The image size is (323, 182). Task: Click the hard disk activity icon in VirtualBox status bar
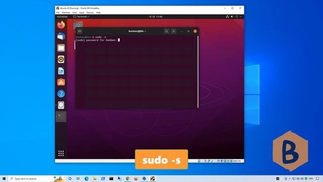click(199, 161)
